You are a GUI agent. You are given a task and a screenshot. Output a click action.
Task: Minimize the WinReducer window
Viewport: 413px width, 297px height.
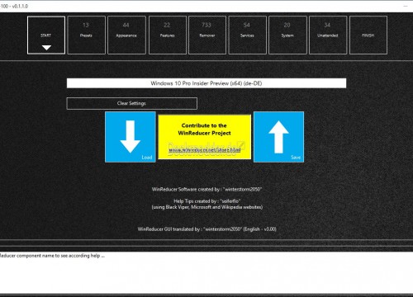[406, 6]
